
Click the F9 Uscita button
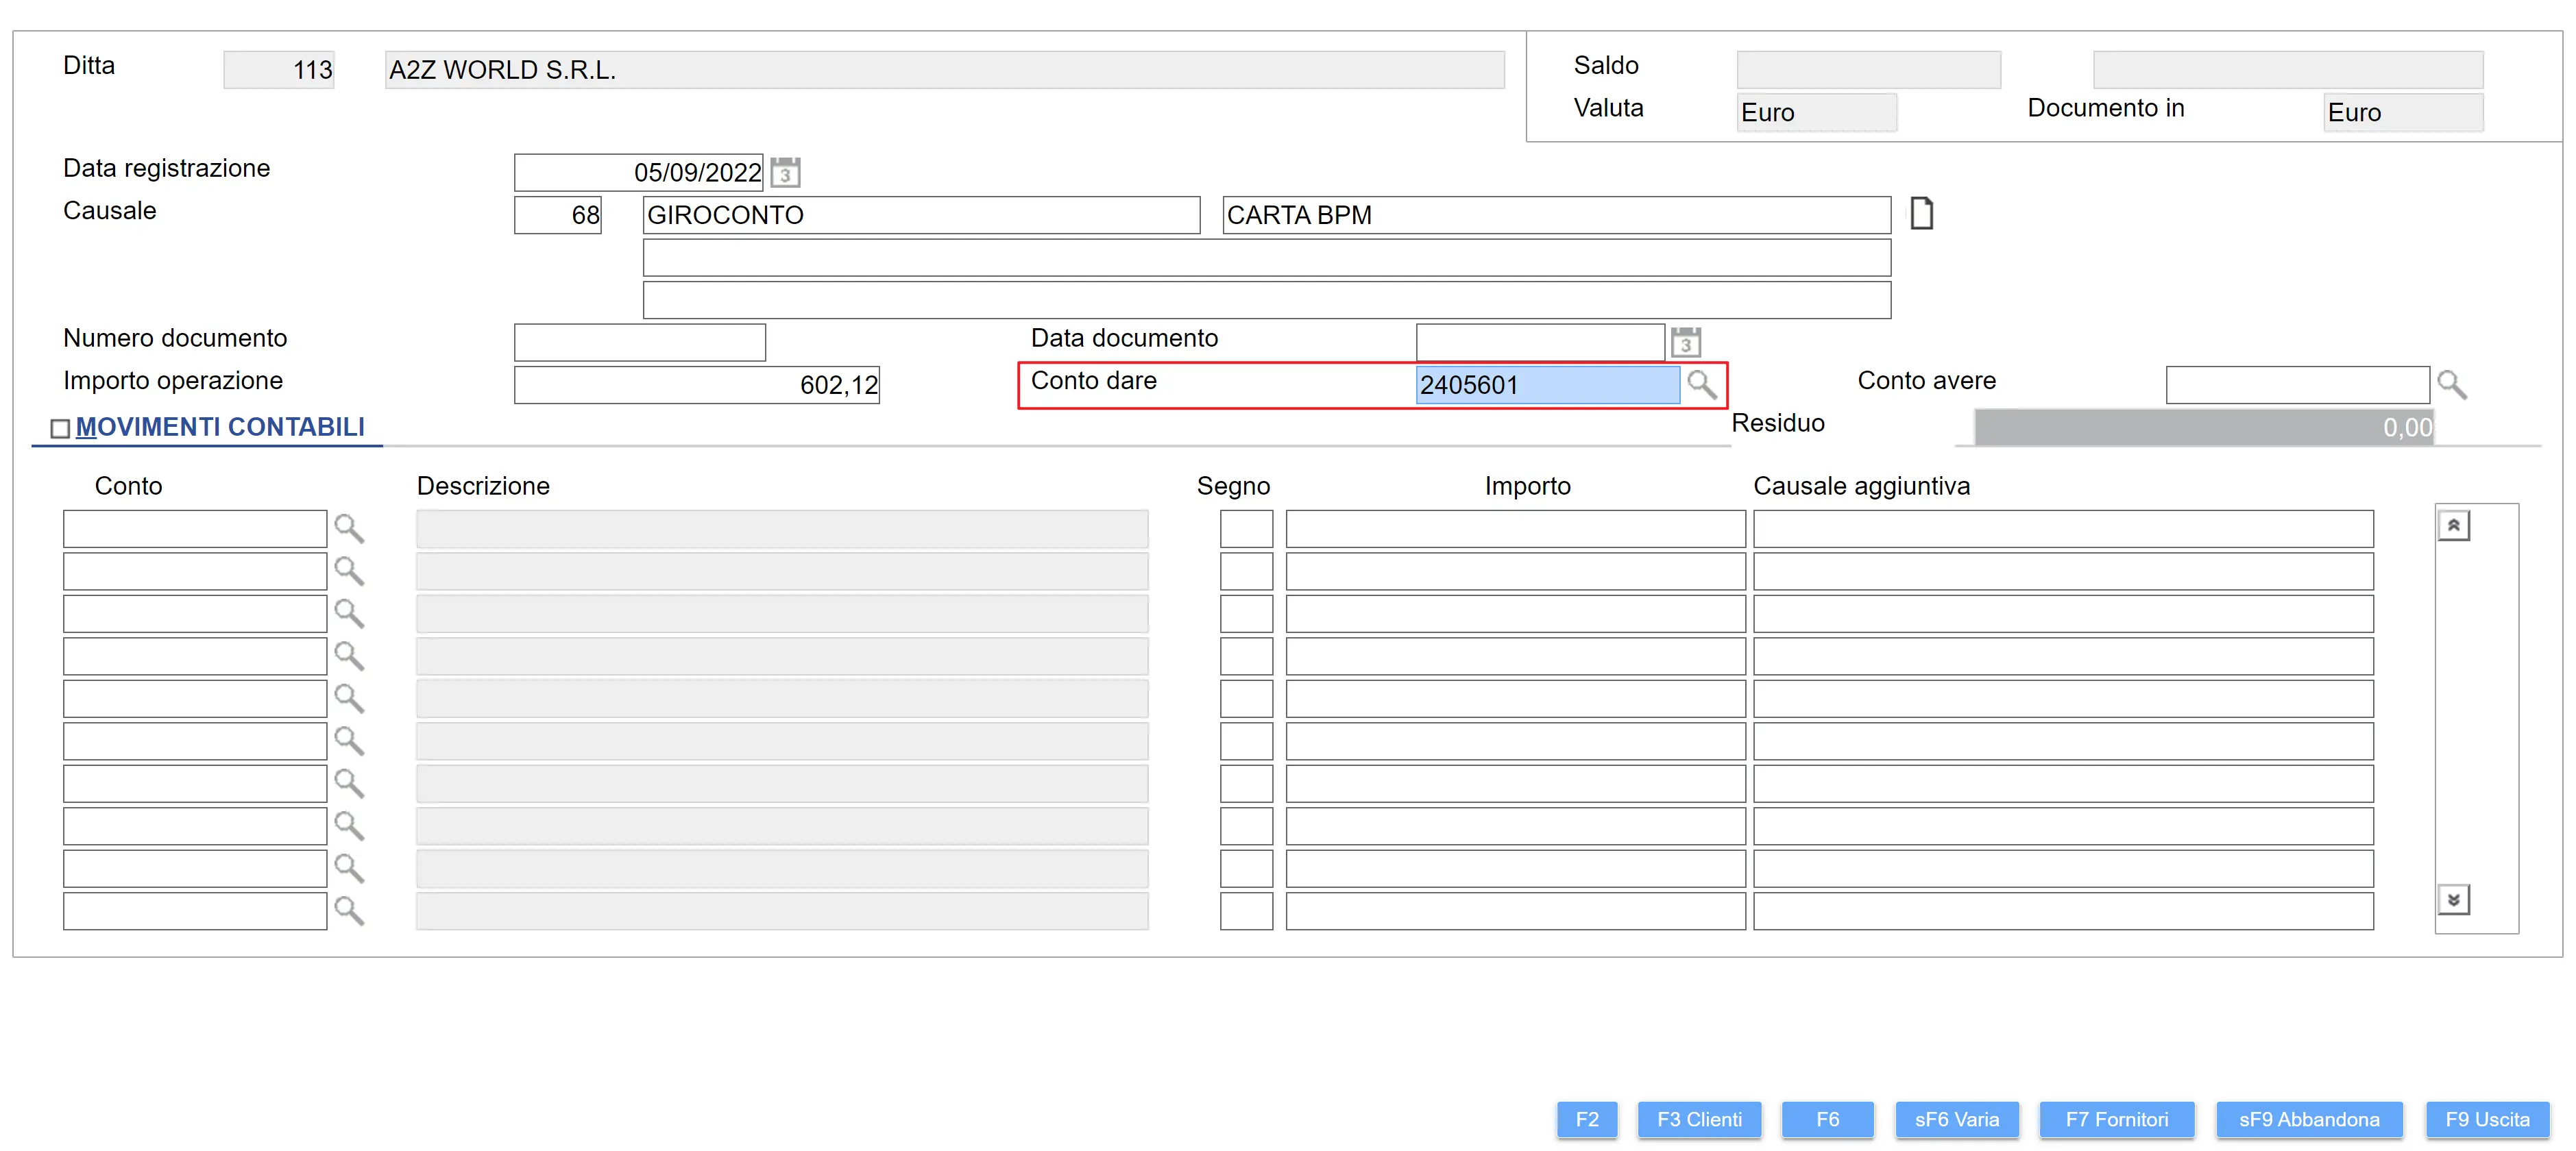(2486, 1119)
